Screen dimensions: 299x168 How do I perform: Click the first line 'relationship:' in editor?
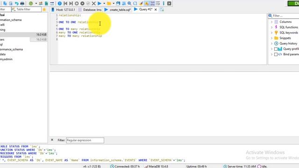tap(70, 15)
